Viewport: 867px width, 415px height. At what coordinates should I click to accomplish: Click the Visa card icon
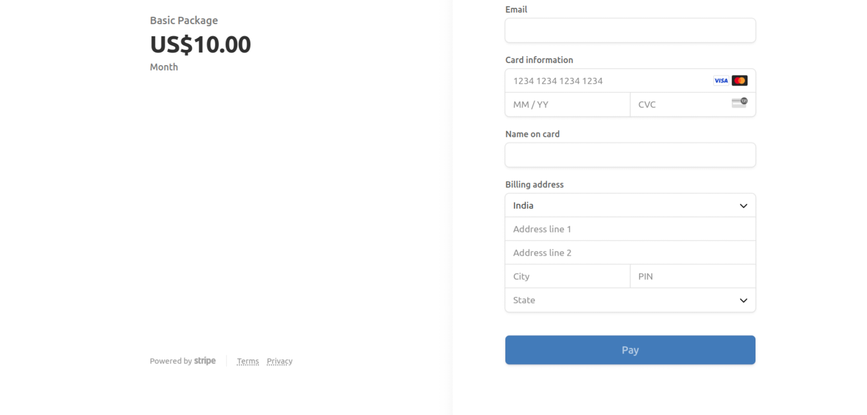point(721,80)
